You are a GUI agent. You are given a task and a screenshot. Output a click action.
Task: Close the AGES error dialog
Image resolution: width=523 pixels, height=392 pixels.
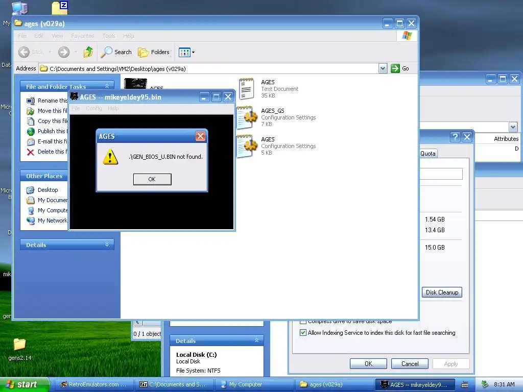point(200,136)
